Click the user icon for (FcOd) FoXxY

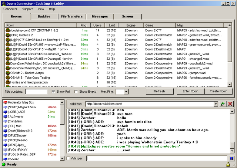click(5, 150)
